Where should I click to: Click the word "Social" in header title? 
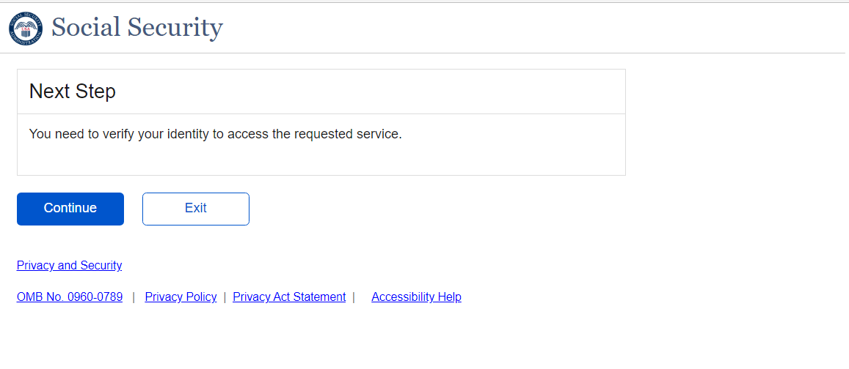point(85,28)
